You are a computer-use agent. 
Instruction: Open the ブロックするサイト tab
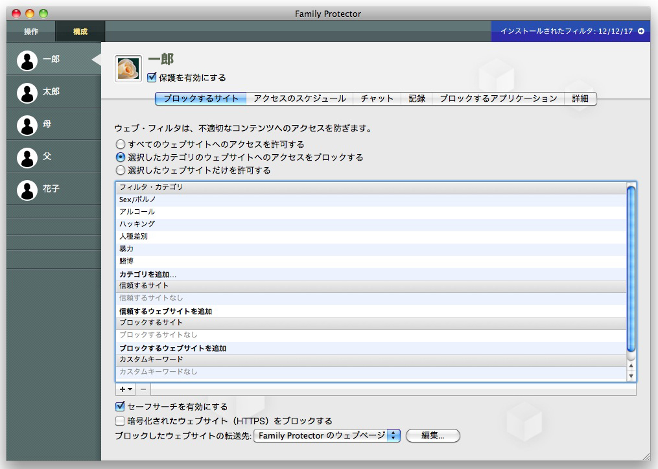200,98
